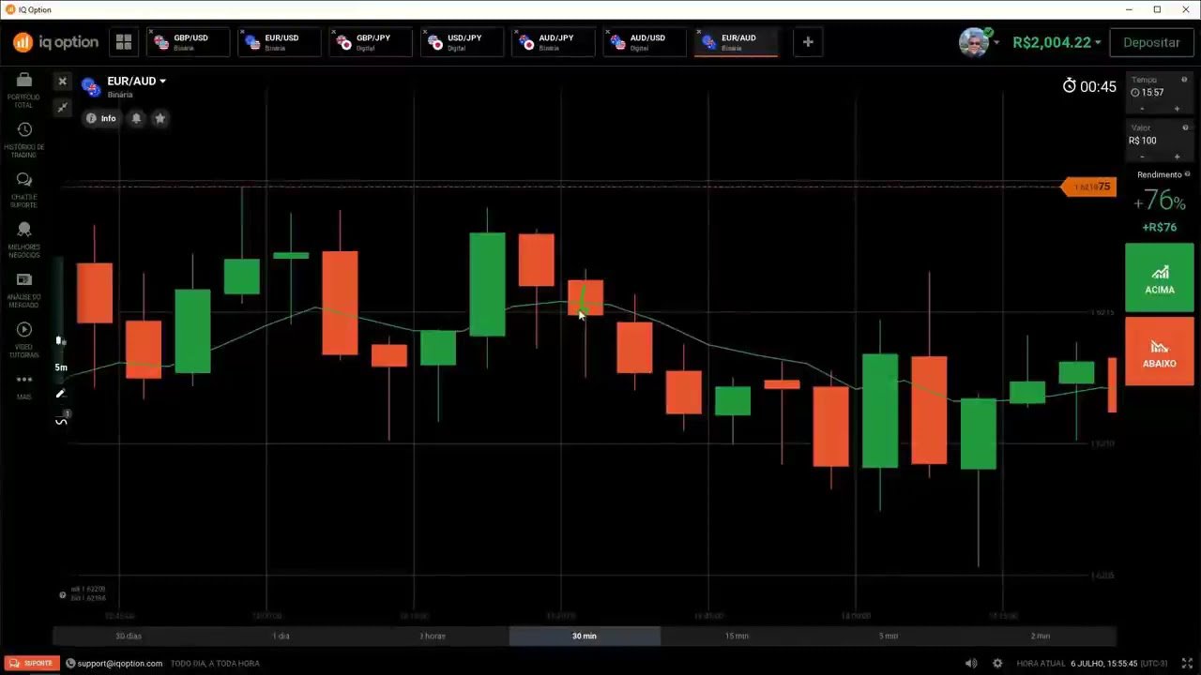Open the EUR/AUD Info button
Image resolution: width=1201 pixels, height=675 pixels.
[x=101, y=118]
